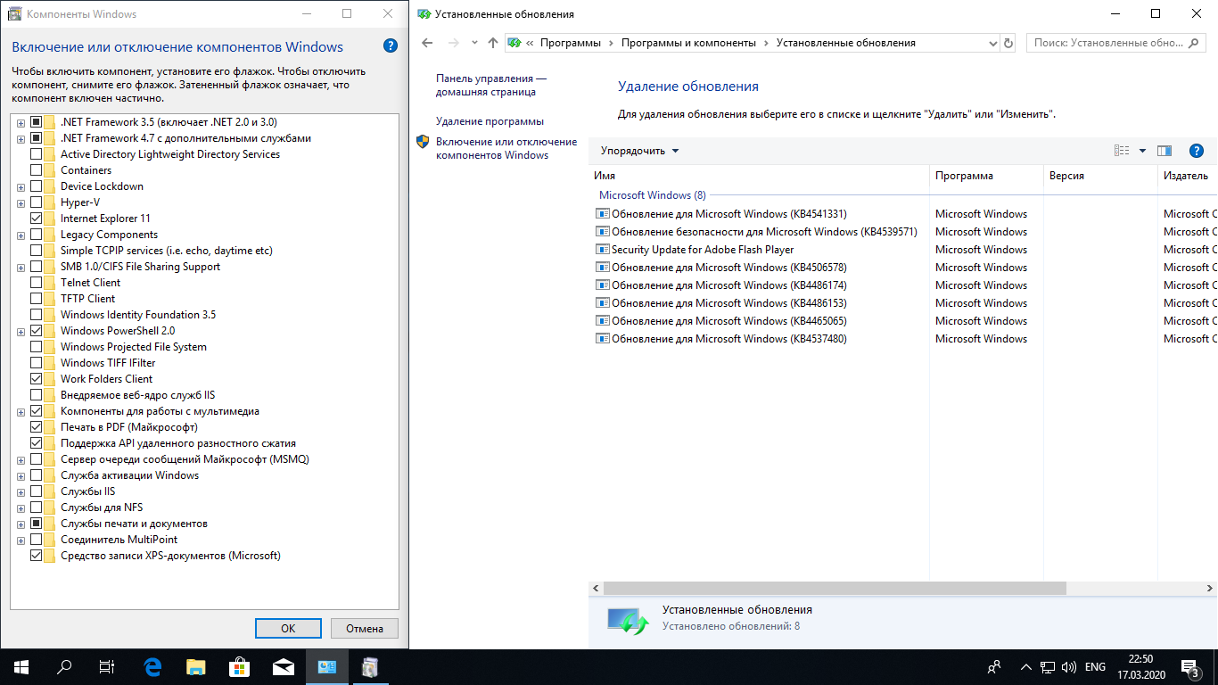Viewport: 1218px width, 685px height.
Task: Open Mail app from the taskbar
Action: click(283, 666)
